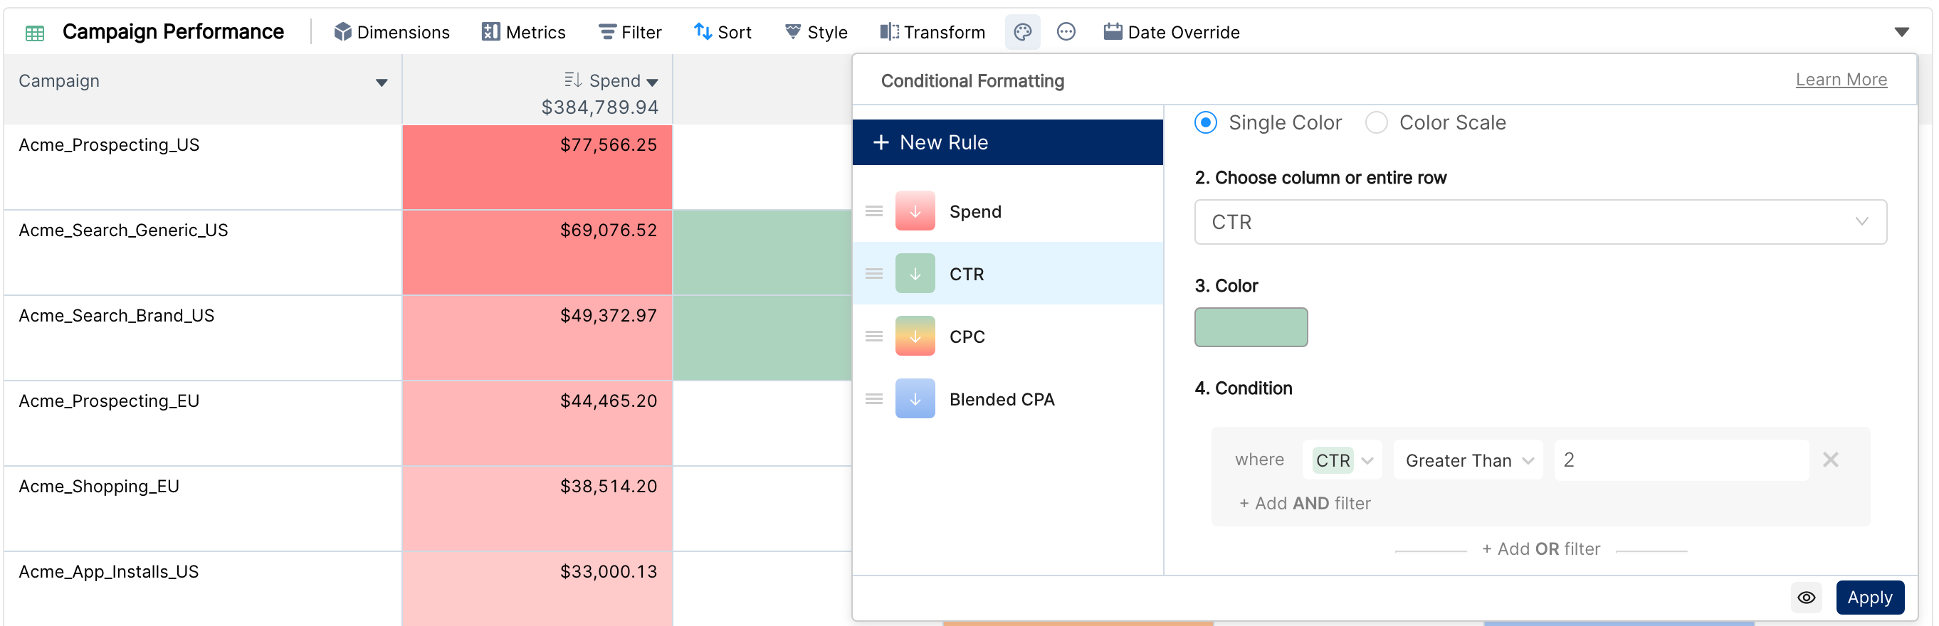This screenshot has height=626, width=1939.
Task: Select the Color Scale radio option
Action: [x=1376, y=122]
